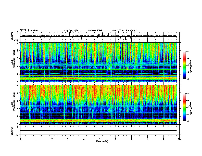Screen dimensions: 202x156
Task: Click the ch.3(V) axis label
Action: point(12,131)
